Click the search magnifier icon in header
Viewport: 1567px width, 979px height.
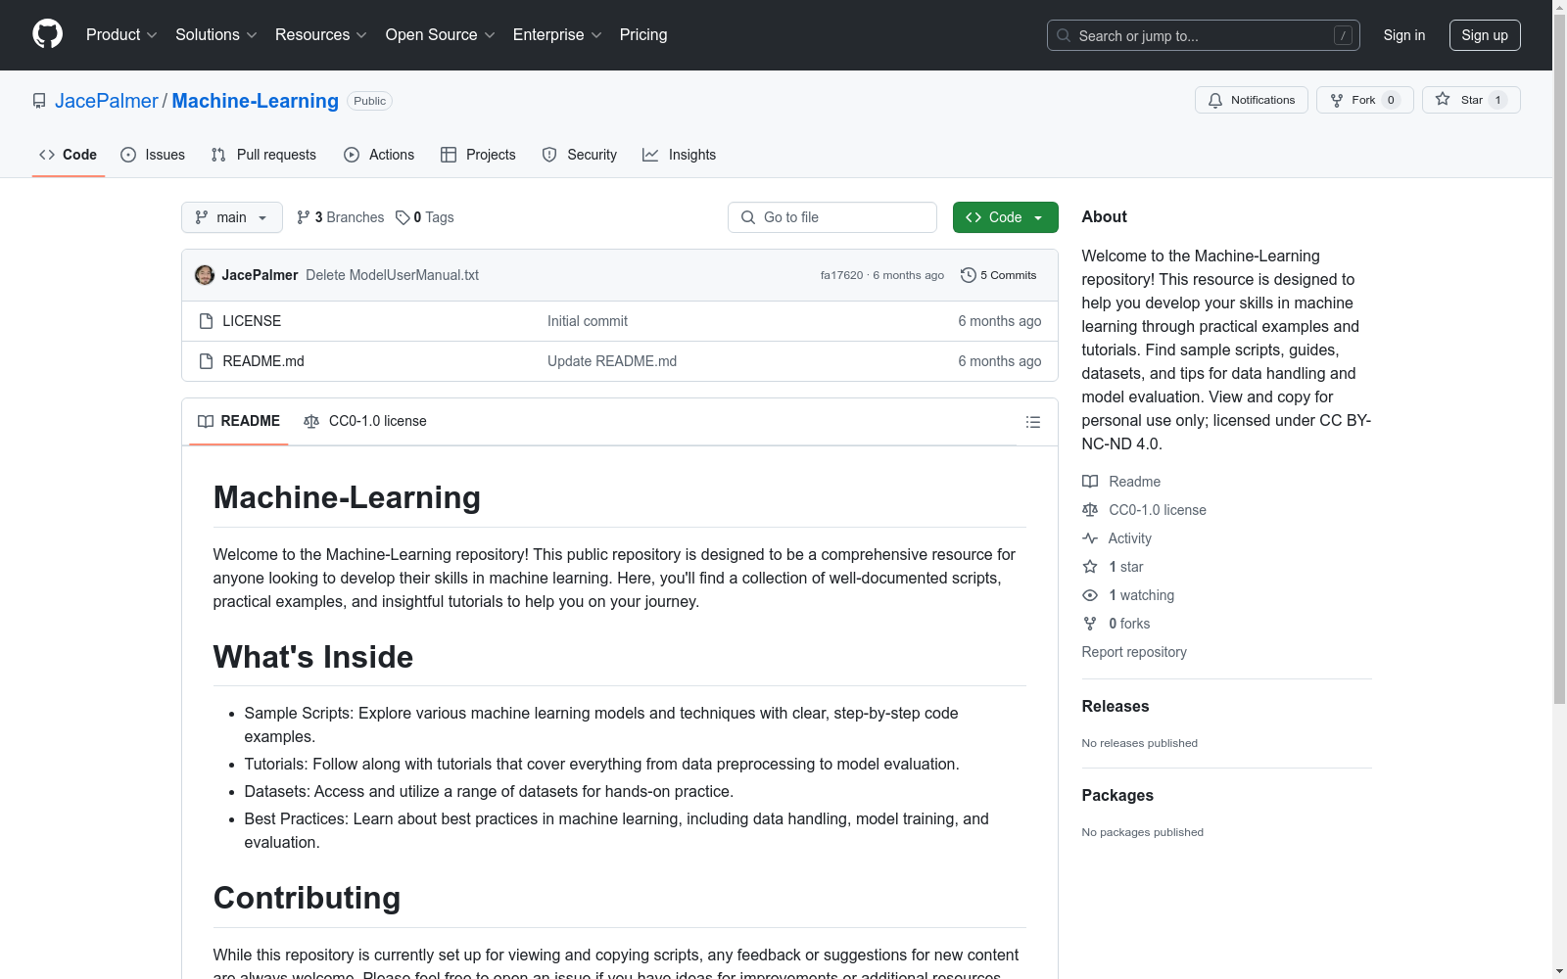click(x=1064, y=35)
